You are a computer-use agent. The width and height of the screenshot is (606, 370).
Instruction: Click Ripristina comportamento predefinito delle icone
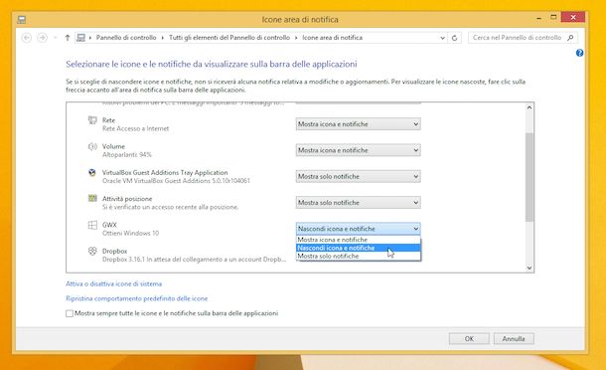[136, 298]
